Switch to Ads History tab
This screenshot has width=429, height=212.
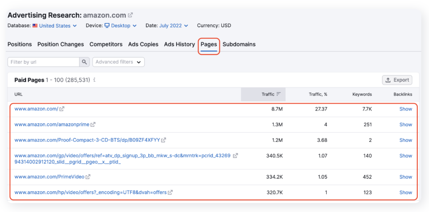click(x=179, y=44)
